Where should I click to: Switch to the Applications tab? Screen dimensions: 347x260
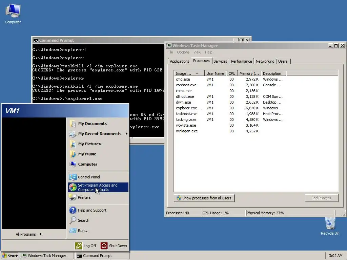(180, 61)
